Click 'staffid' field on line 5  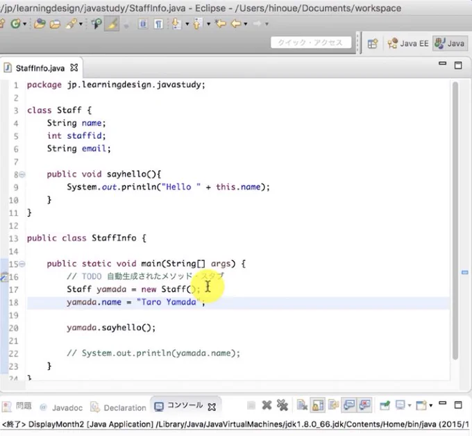coord(84,135)
